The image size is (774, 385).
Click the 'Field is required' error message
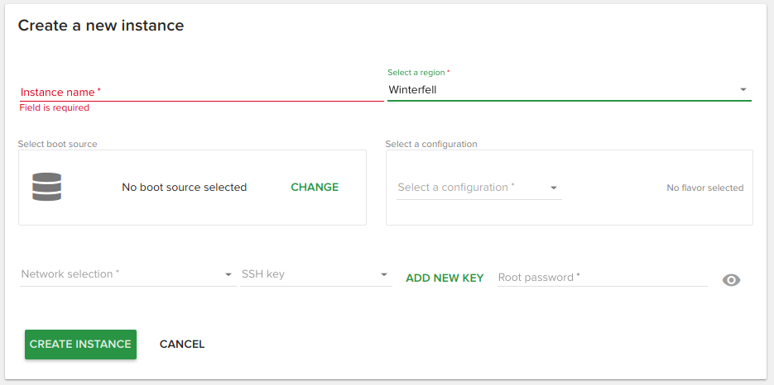pyautogui.click(x=55, y=108)
